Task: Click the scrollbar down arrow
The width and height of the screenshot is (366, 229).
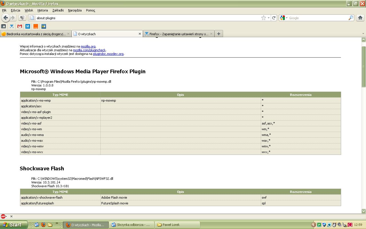Action: [x=364, y=211]
